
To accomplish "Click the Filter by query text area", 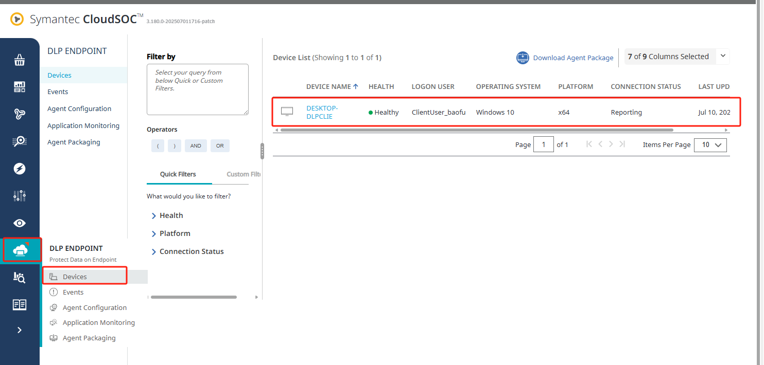I will (198, 89).
